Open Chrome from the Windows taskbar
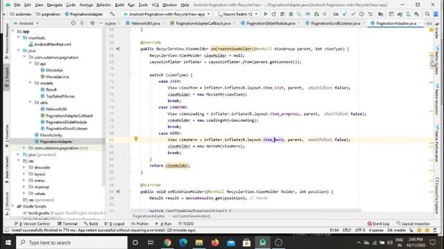The width and height of the screenshot is (444, 249). tap(167, 243)
